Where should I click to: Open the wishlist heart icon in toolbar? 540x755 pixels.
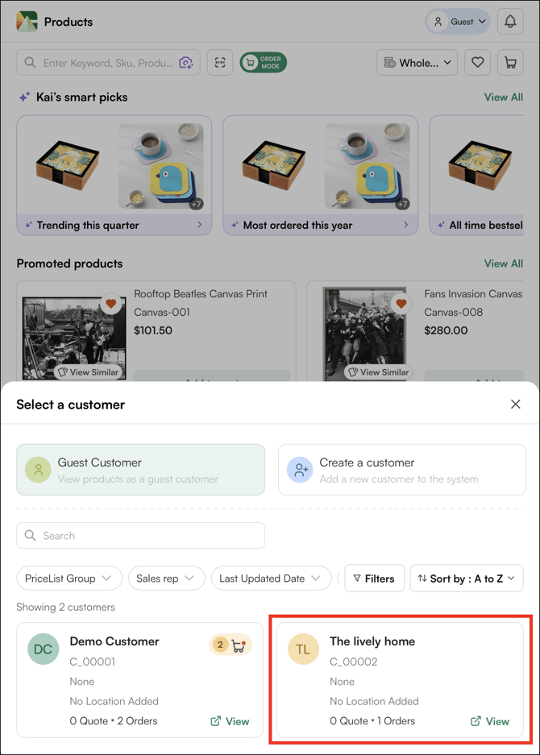click(478, 63)
